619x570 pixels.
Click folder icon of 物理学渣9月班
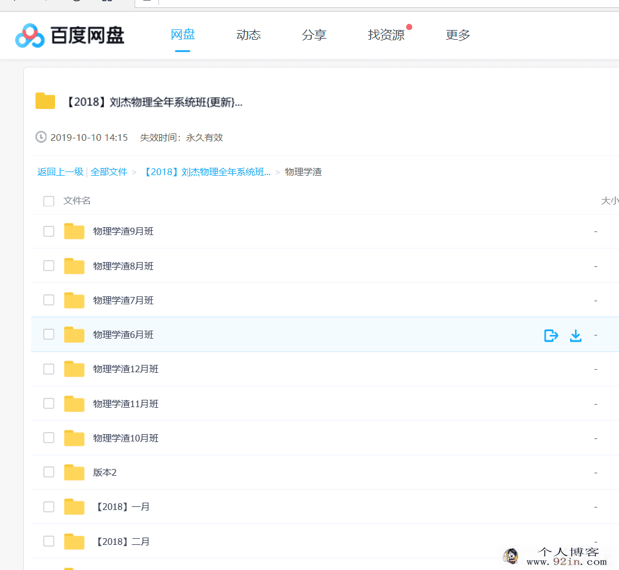(74, 231)
